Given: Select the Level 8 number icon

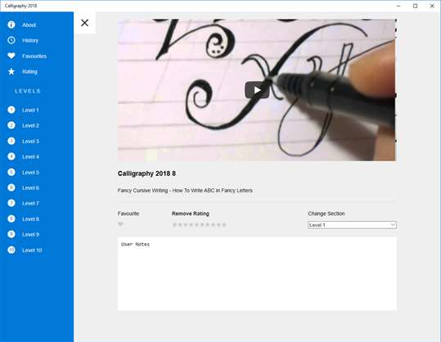Looking at the screenshot, I should tap(11, 218).
